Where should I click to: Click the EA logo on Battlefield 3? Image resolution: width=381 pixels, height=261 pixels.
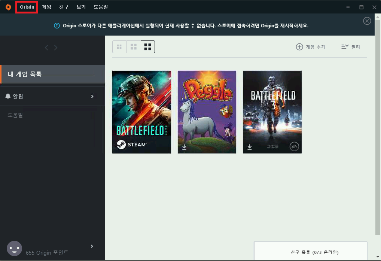tap(294, 146)
